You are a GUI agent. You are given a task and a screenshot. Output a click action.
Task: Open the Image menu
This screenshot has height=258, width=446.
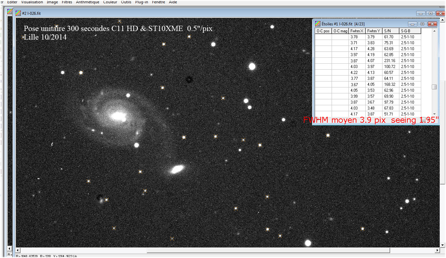coord(52,2)
